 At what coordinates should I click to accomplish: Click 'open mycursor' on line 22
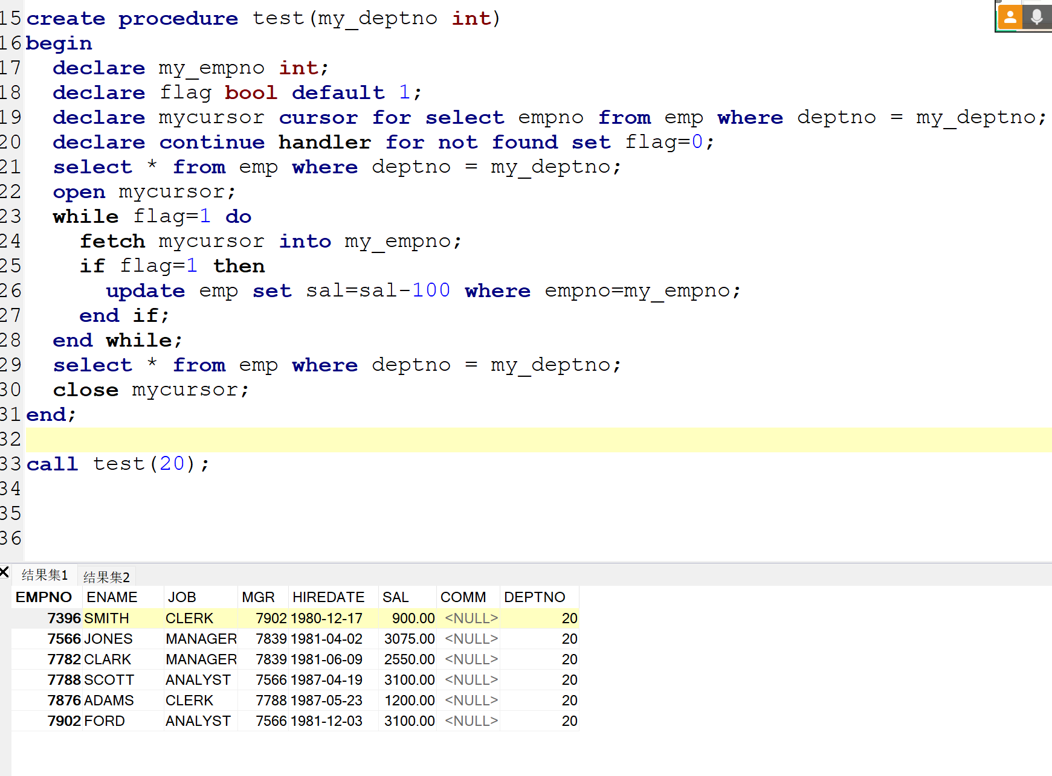point(144,192)
